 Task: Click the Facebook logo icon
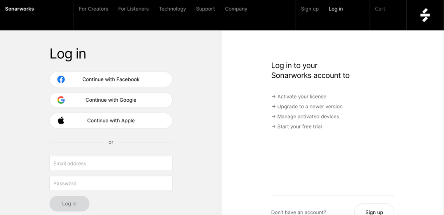pos(61,79)
